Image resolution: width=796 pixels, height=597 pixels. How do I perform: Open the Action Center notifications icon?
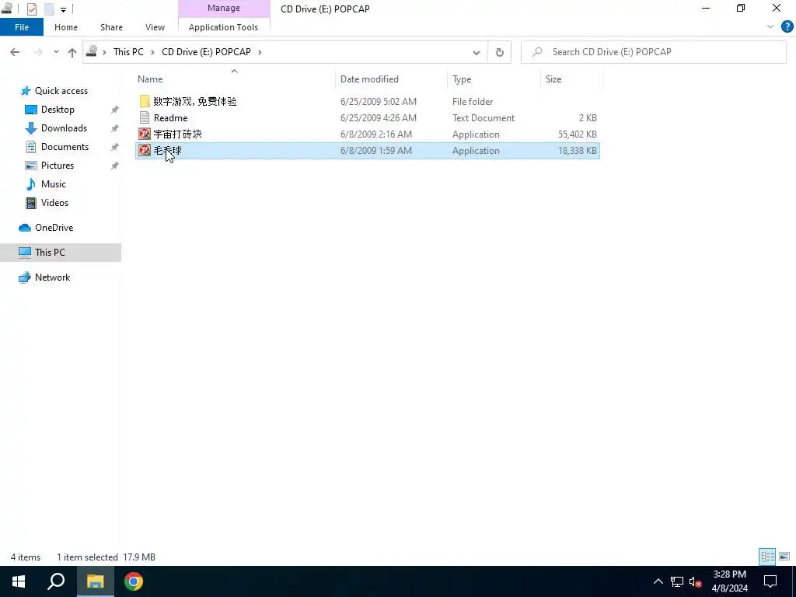[770, 581]
